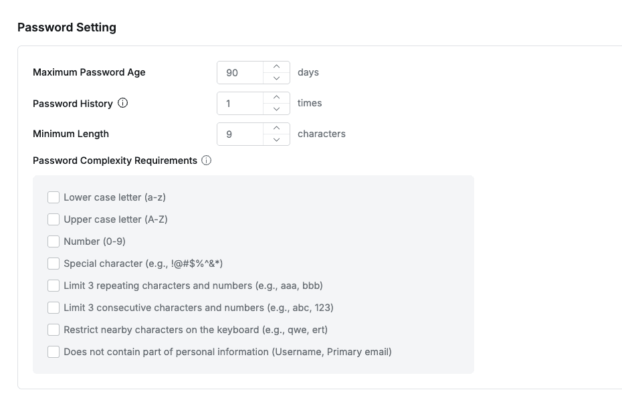
Task: Increase Maximum Password Age with up arrow
Action: [276, 67]
